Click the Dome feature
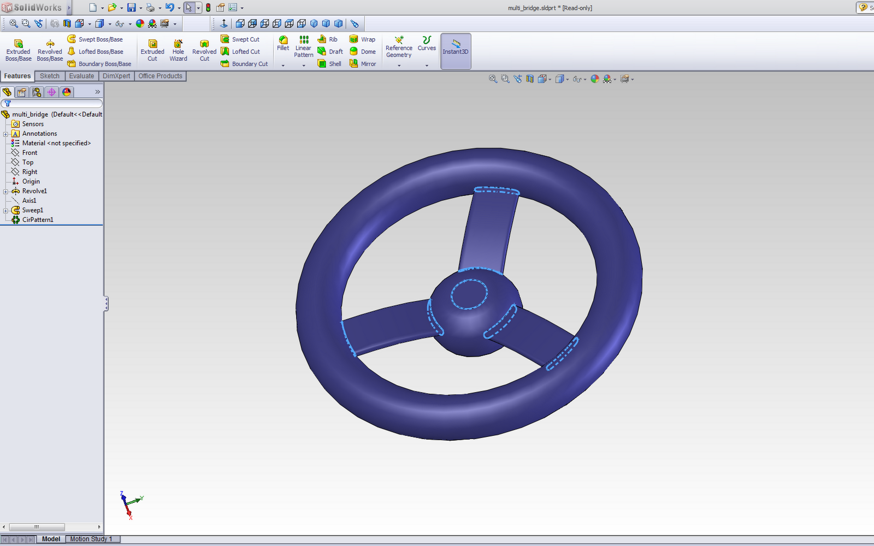 coord(362,51)
